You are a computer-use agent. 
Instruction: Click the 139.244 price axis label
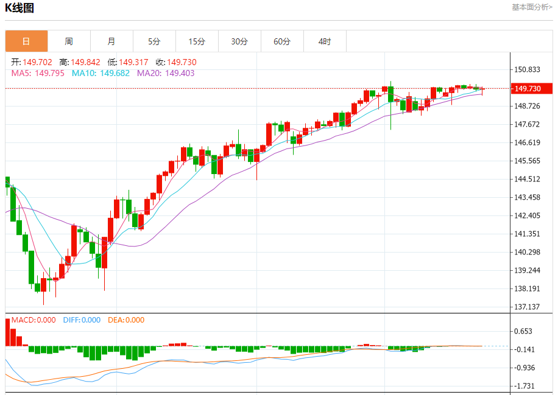pyautogui.click(x=527, y=271)
